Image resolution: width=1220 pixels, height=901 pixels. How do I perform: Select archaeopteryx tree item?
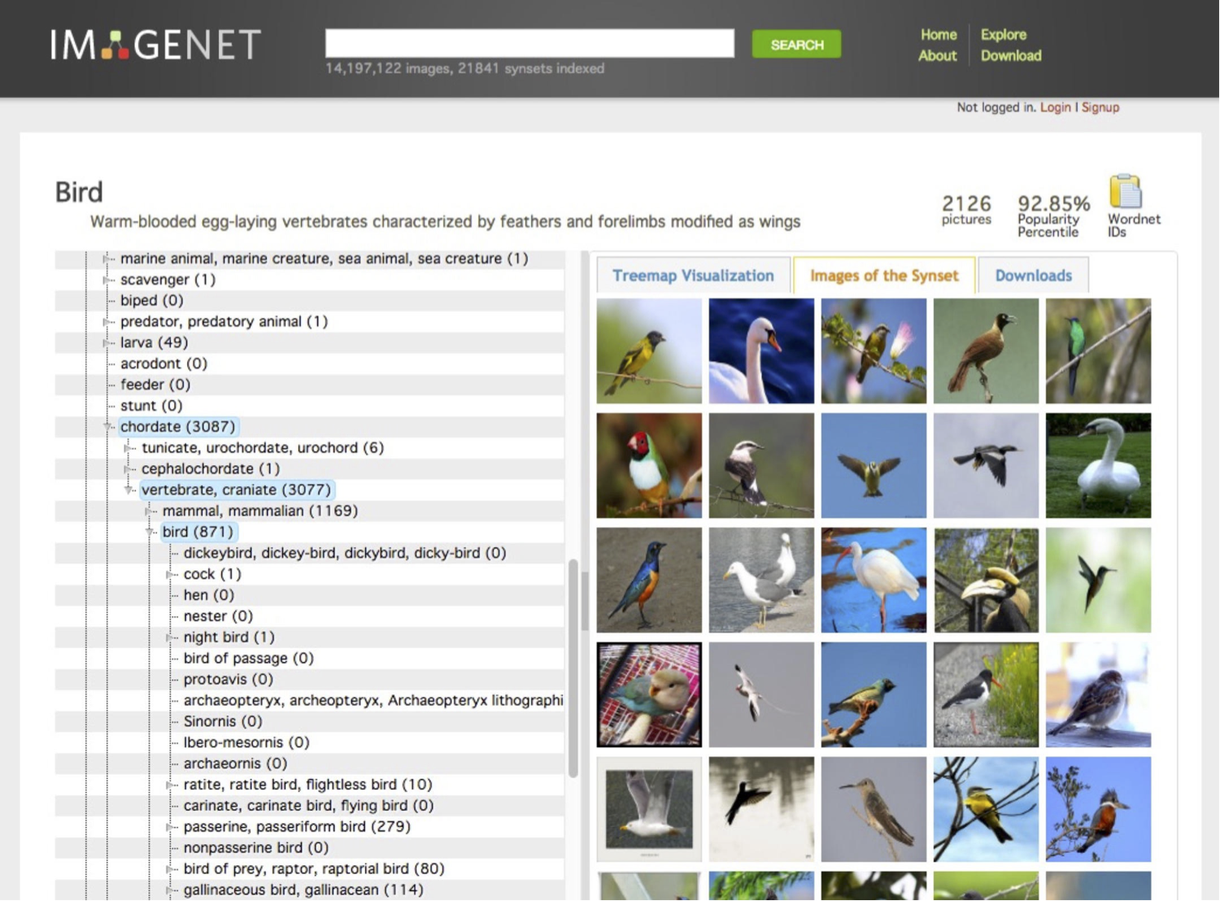373,701
